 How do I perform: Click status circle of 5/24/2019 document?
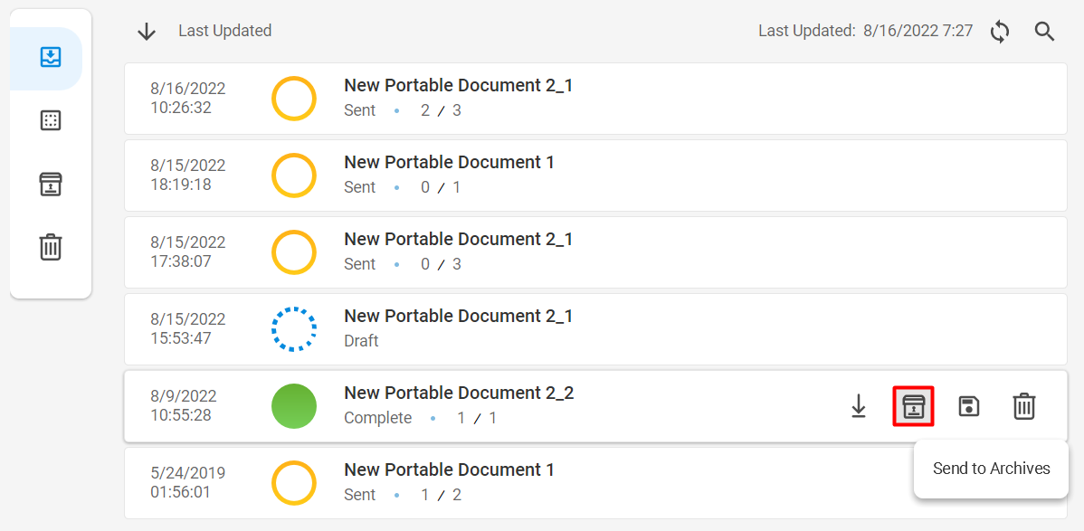294,483
